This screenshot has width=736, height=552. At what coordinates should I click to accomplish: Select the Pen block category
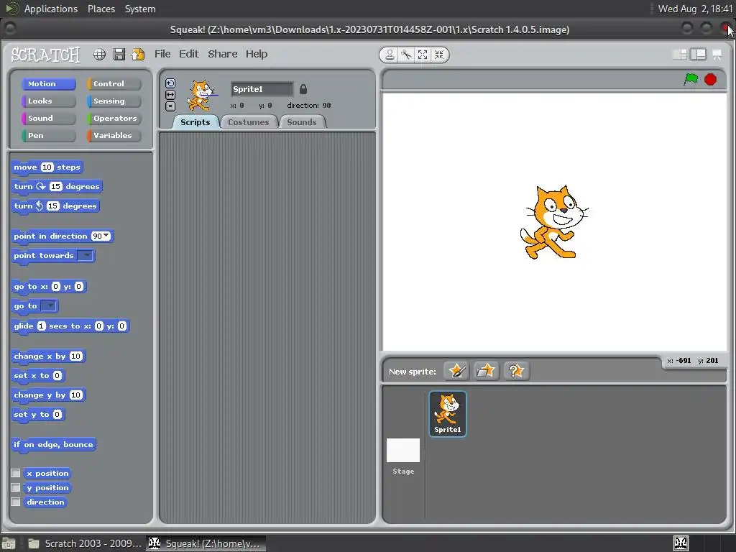click(x=48, y=135)
